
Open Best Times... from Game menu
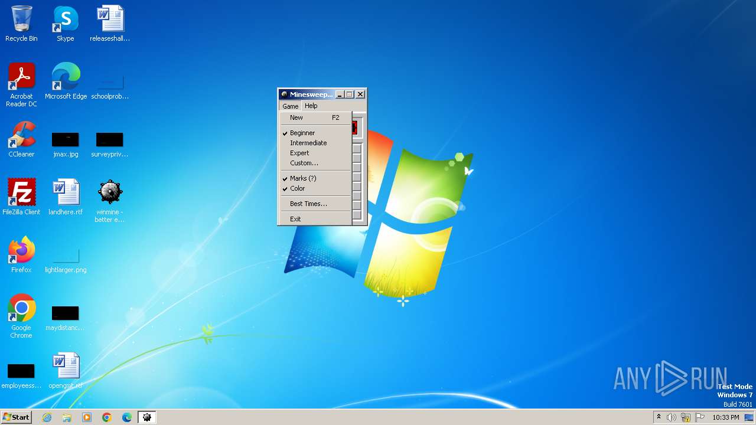click(x=315, y=204)
